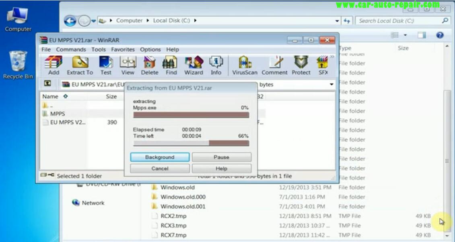Select the Windows.old folder
Screen dimensions: 455x242
click(177, 187)
